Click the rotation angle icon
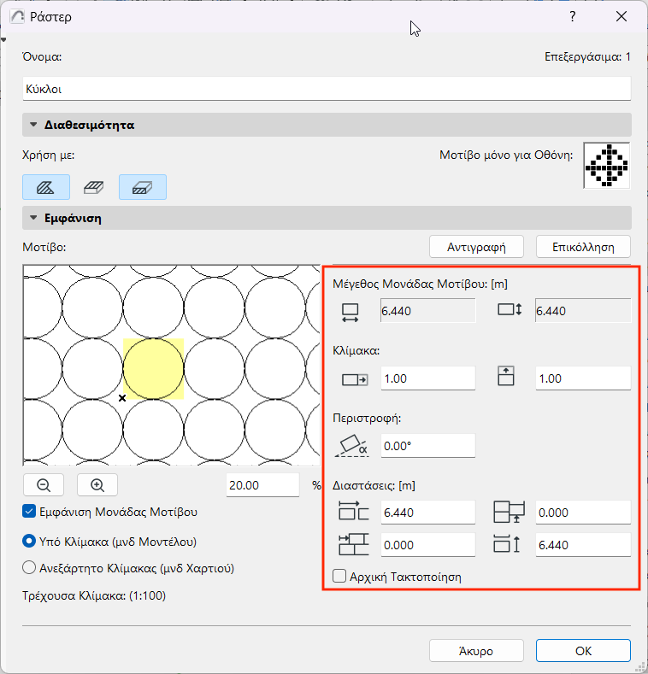Viewport: 648px width, 674px height. 352,446
